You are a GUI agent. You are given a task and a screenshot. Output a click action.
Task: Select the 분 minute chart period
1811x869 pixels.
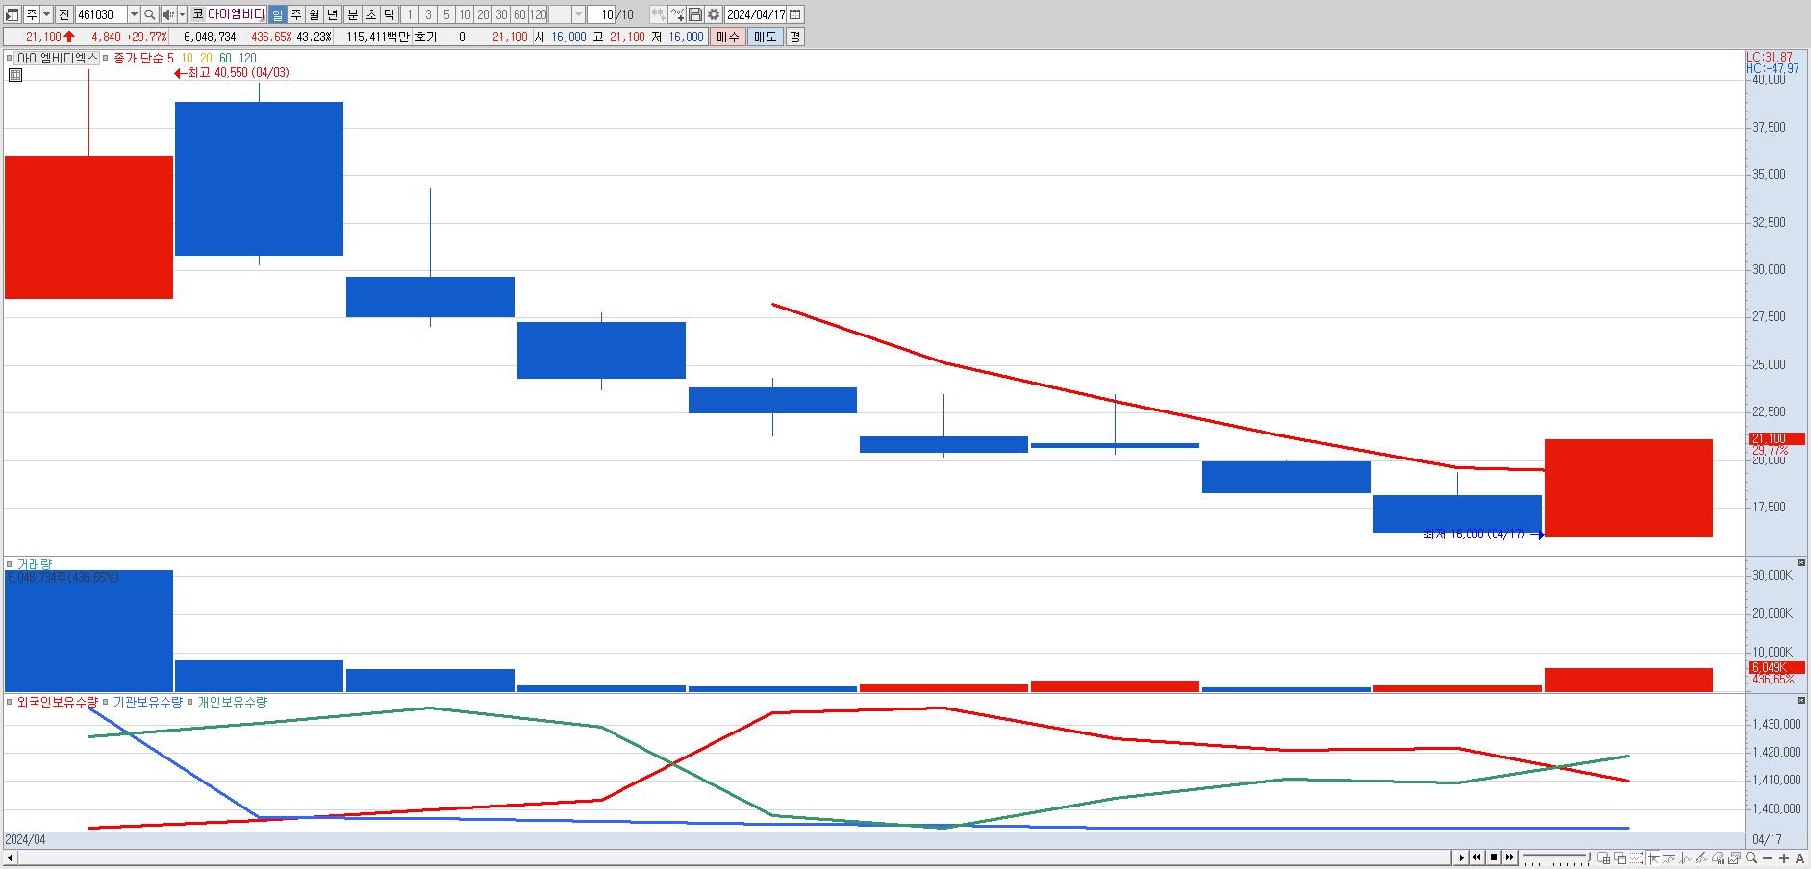(352, 14)
